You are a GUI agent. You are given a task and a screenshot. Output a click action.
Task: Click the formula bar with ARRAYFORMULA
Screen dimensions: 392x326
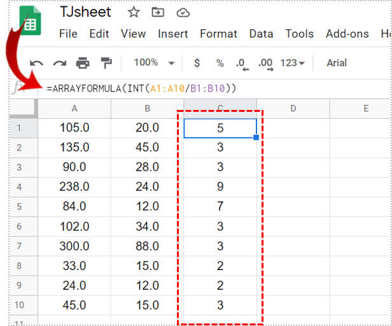point(191,88)
